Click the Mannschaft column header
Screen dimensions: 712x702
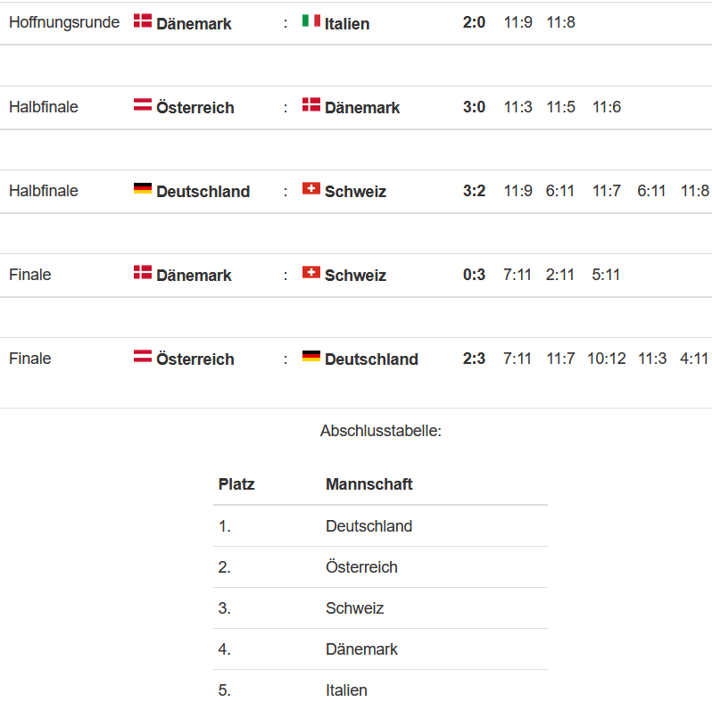tap(368, 484)
